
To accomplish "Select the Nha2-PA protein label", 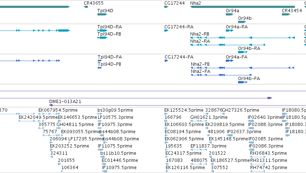I will 201,71.
